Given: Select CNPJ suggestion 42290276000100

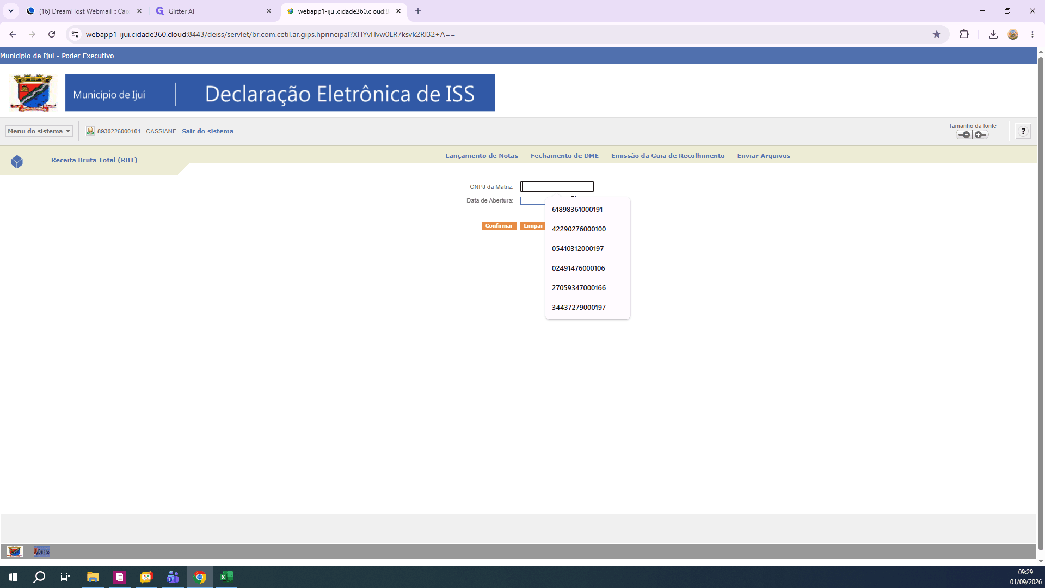Looking at the screenshot, I should [588, 229].
